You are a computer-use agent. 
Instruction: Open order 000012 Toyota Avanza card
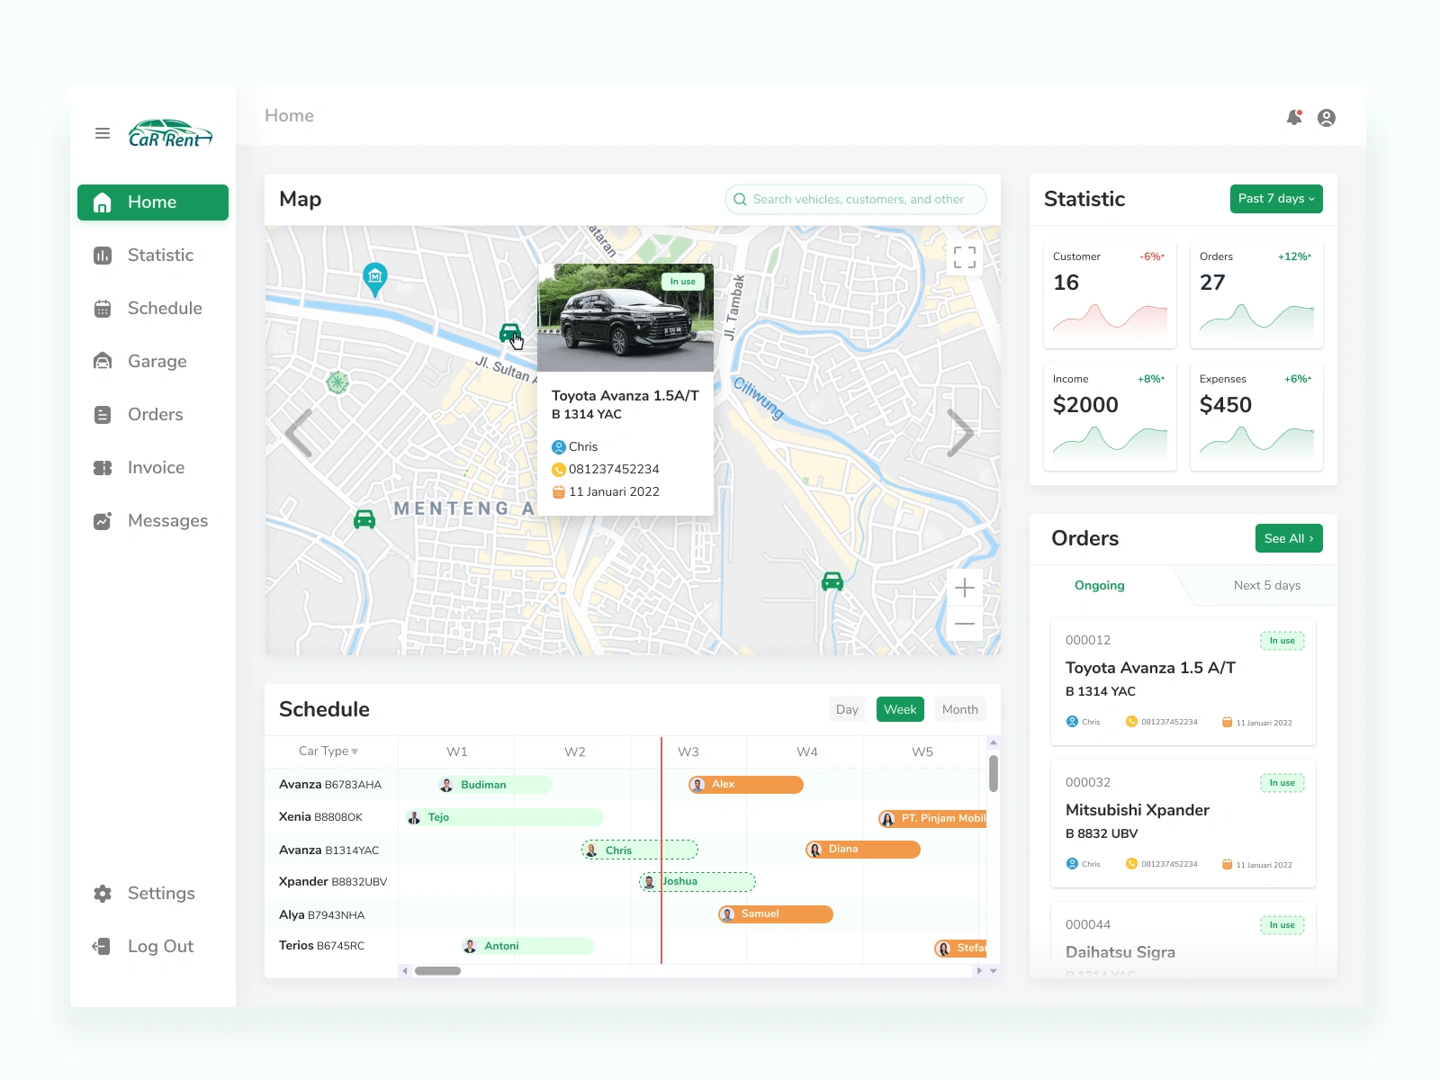(1183, 681)
